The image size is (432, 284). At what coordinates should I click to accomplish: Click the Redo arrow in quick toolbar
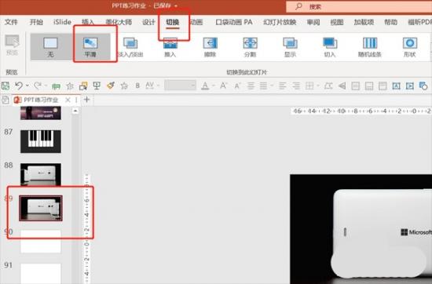coord(38,86)
